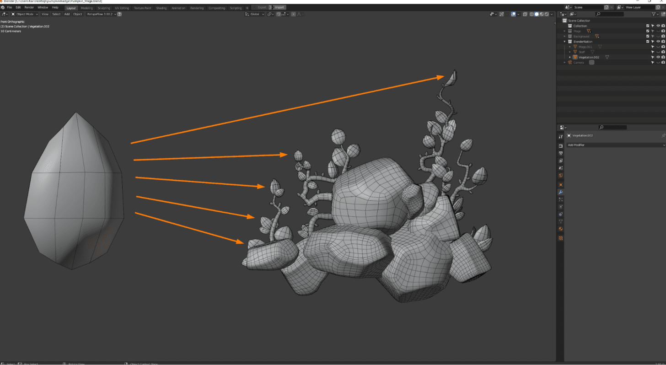Click the Export button in top bar
The image size is (666, 365).
click(262, 8)
